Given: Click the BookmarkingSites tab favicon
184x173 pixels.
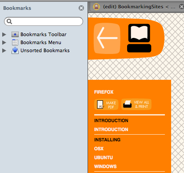Looking at the screenshot, I should pos(96,7).
